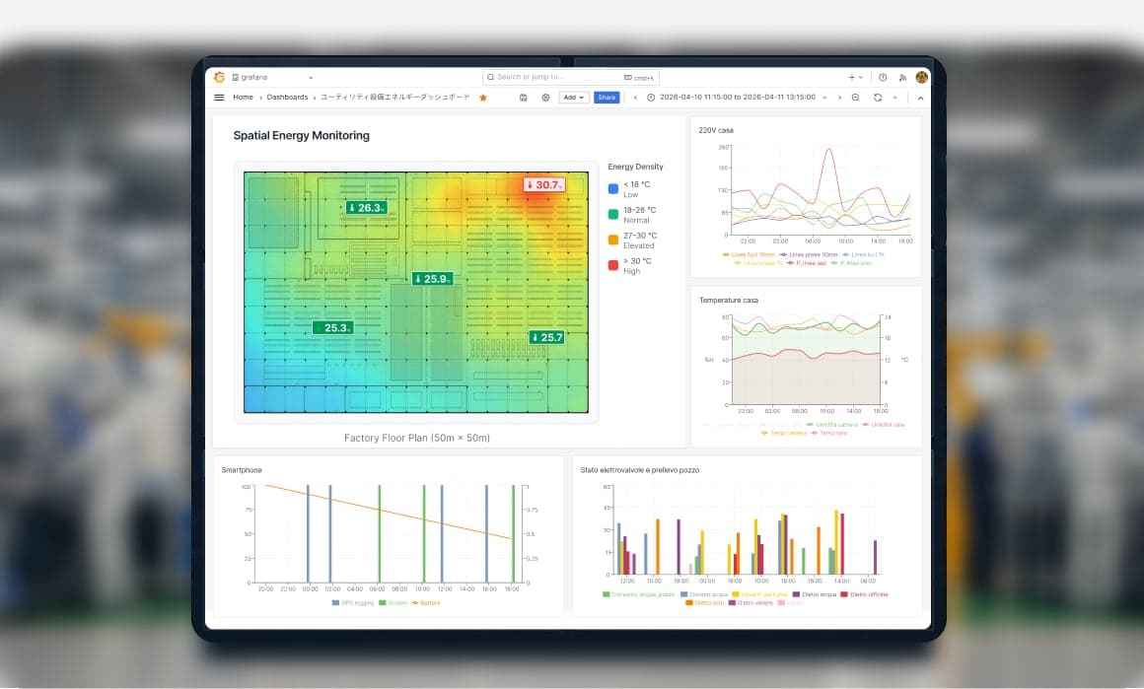
Task: Expand the Add dropdown button
Action: click(574, 98)
